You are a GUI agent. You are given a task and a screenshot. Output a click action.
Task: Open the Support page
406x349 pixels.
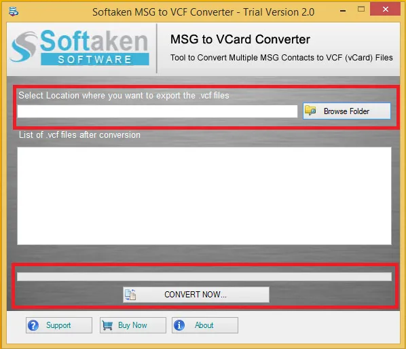point(59,325)
